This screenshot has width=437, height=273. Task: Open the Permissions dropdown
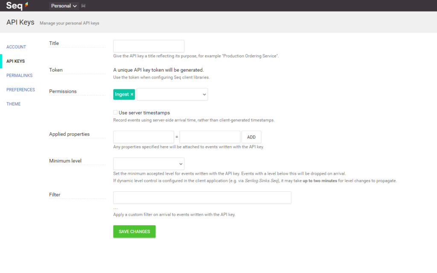(172, 94)
